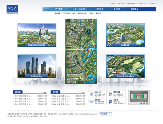Select the 사업영역·비전 submenu item
The height and width of the screenshot is (124, 163).
[82, 13]
